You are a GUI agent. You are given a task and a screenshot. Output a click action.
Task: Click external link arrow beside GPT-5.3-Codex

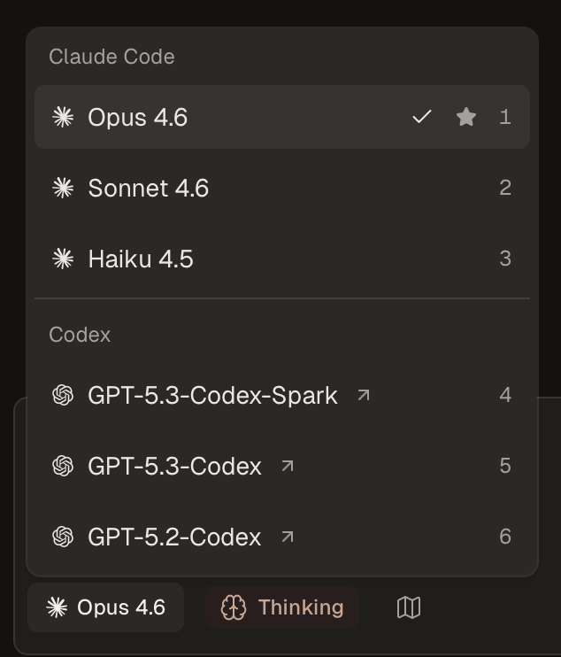pyautogui.click(x=288, y=466)
